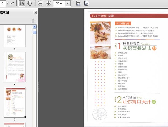Collapse the thumbnails panel with arrow button
The image size is (168, 127).
(x=35, y=12)
